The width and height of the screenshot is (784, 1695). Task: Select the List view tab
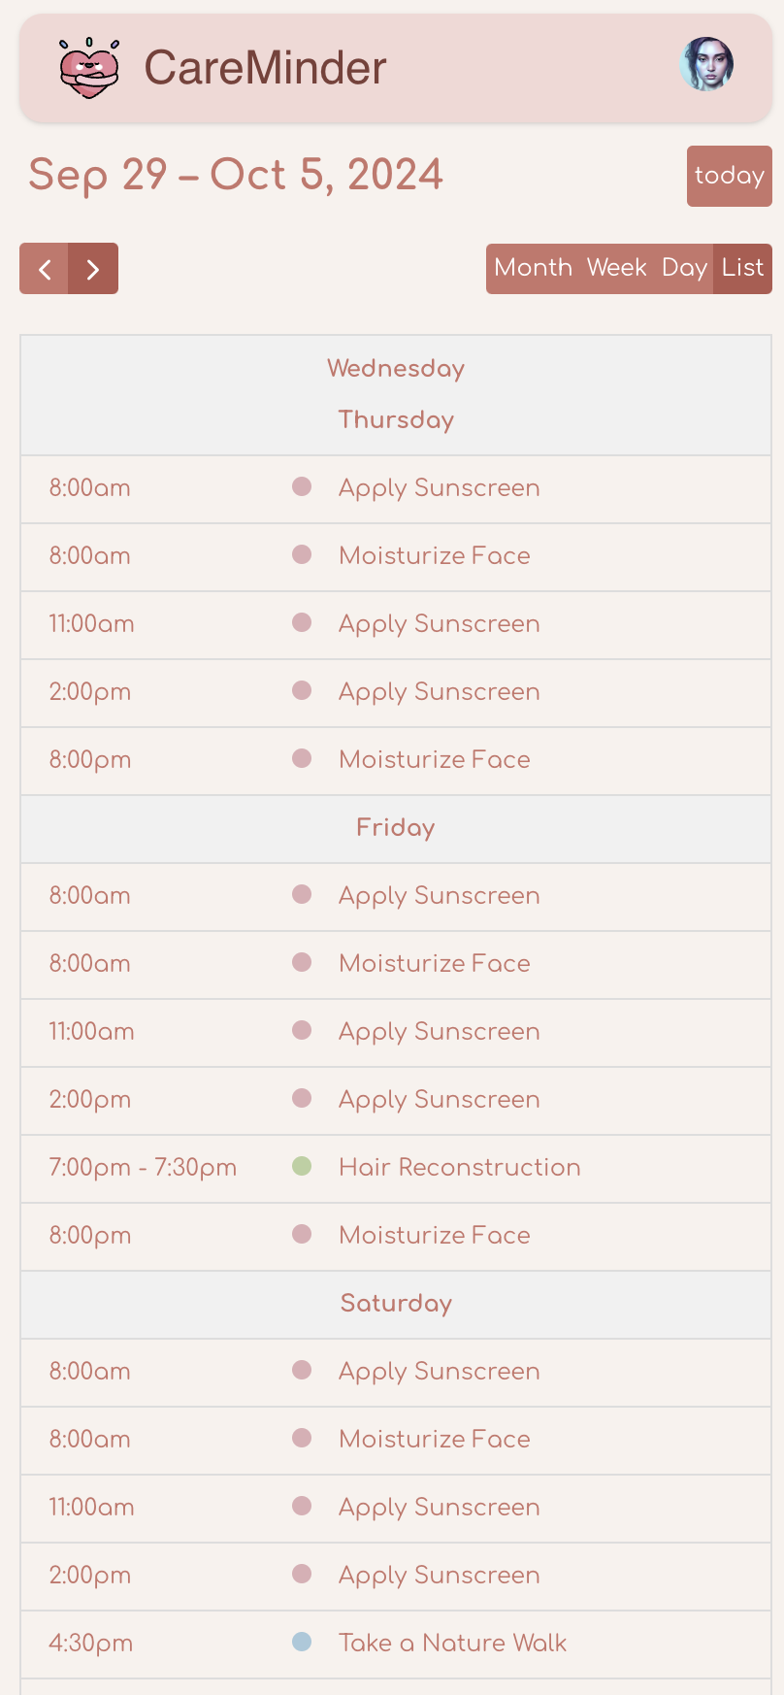pos(743,268)
